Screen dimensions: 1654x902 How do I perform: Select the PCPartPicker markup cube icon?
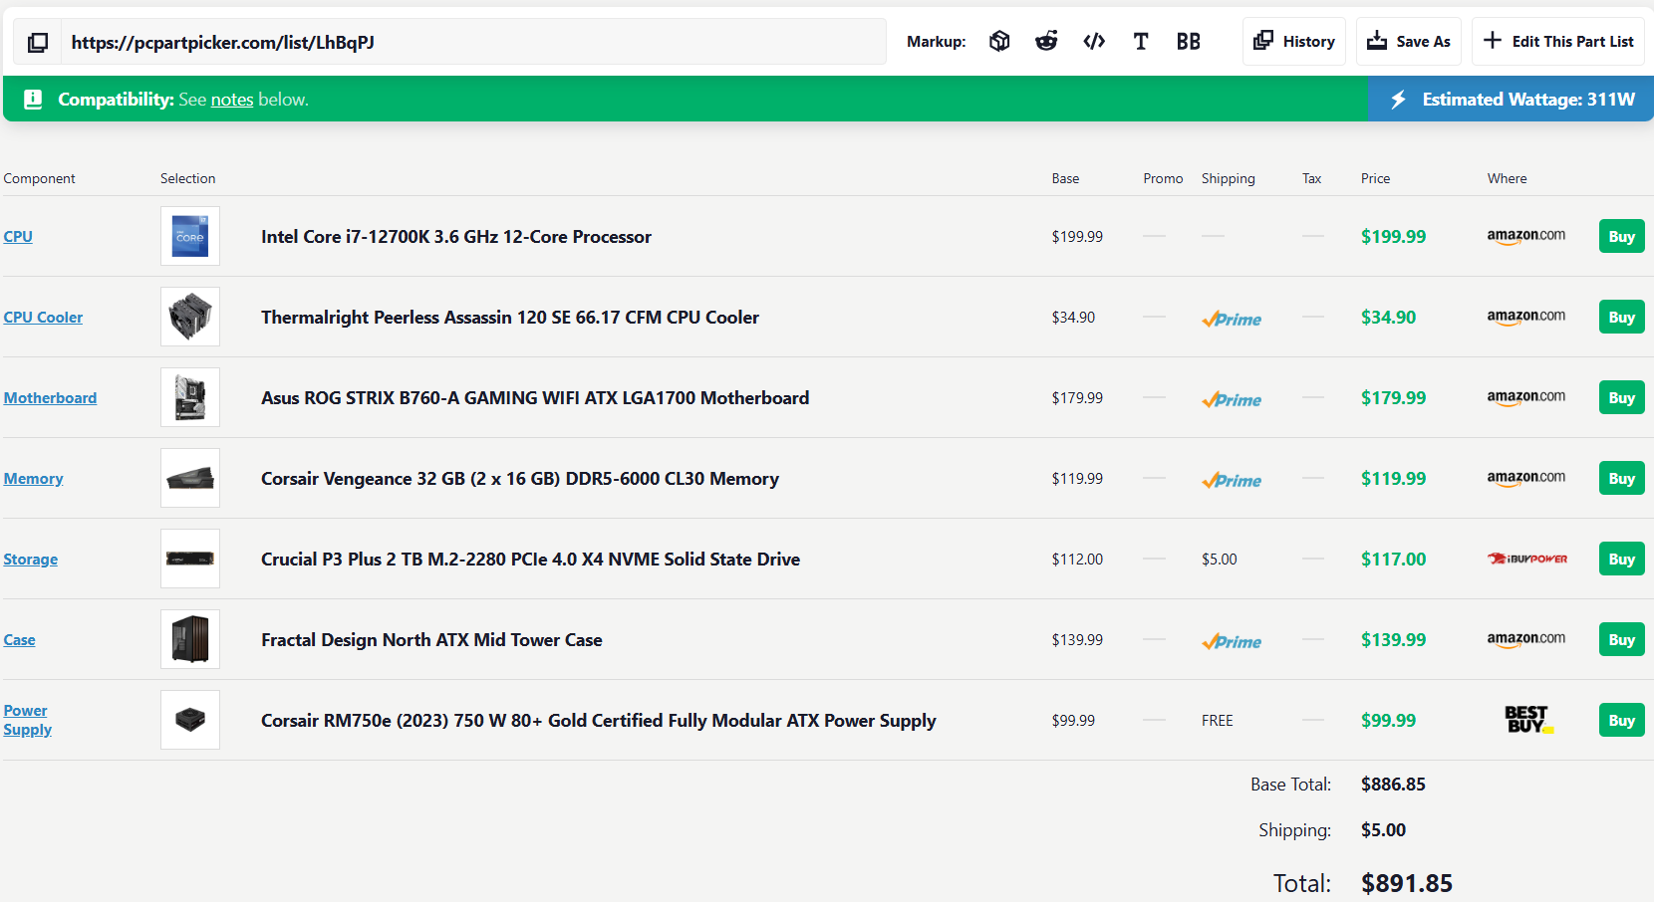[x=999, y=41]
